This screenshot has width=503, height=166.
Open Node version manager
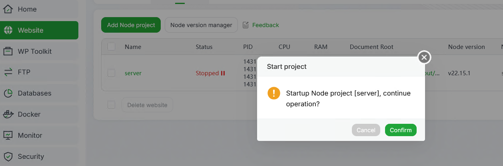pos(201,25)
